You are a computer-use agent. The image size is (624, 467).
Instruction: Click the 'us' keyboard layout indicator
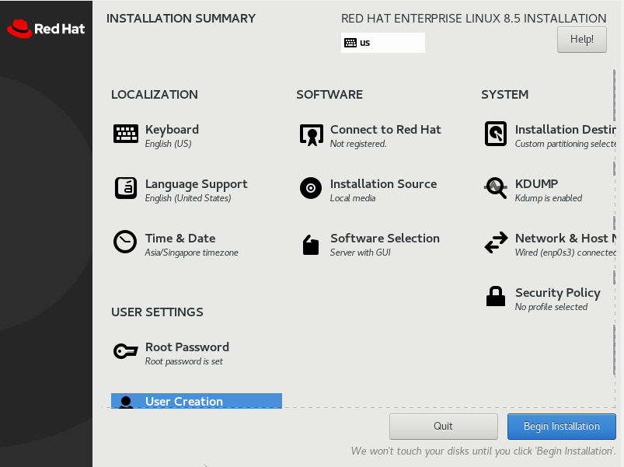coord(383,43)
